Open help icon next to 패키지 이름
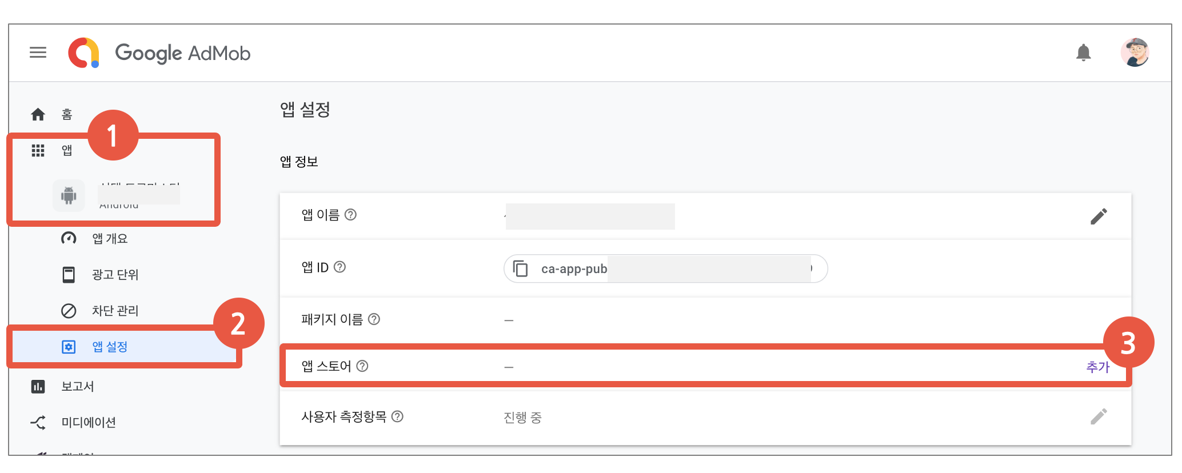Viewport: 1182px width, 473px height. point(374,319)
